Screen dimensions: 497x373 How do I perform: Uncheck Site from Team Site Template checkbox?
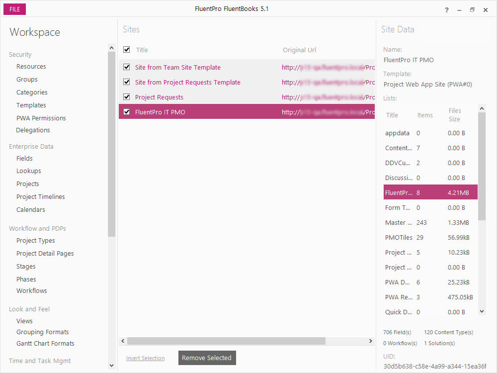pyautogui.click(x=126, y=67)
